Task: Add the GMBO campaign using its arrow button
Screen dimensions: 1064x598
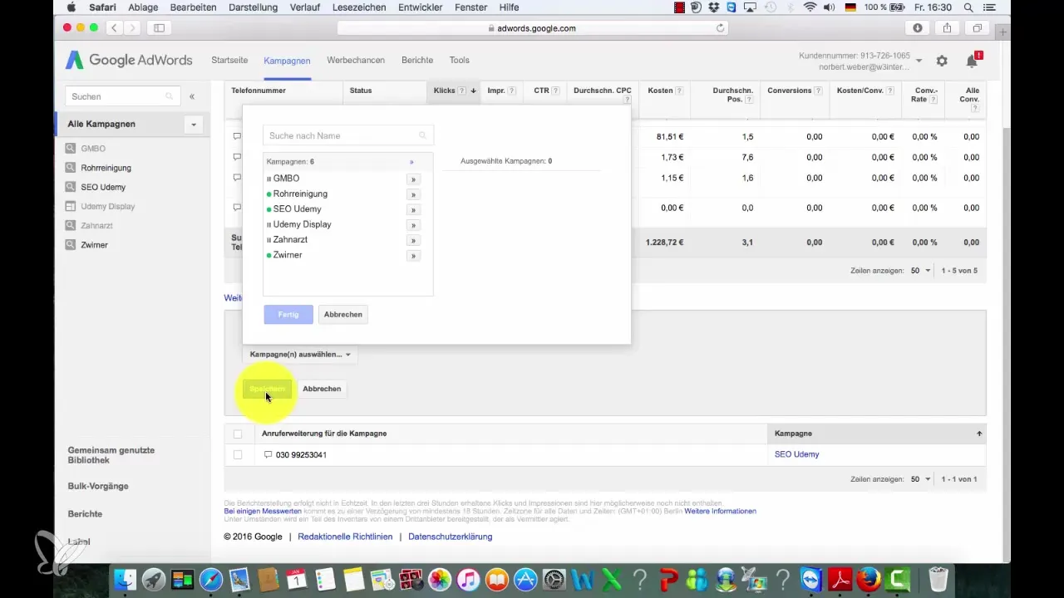Action: pos(413,179)
